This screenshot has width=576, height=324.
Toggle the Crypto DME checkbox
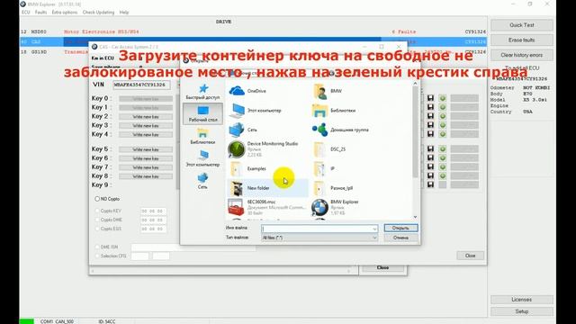click(97, 220)
